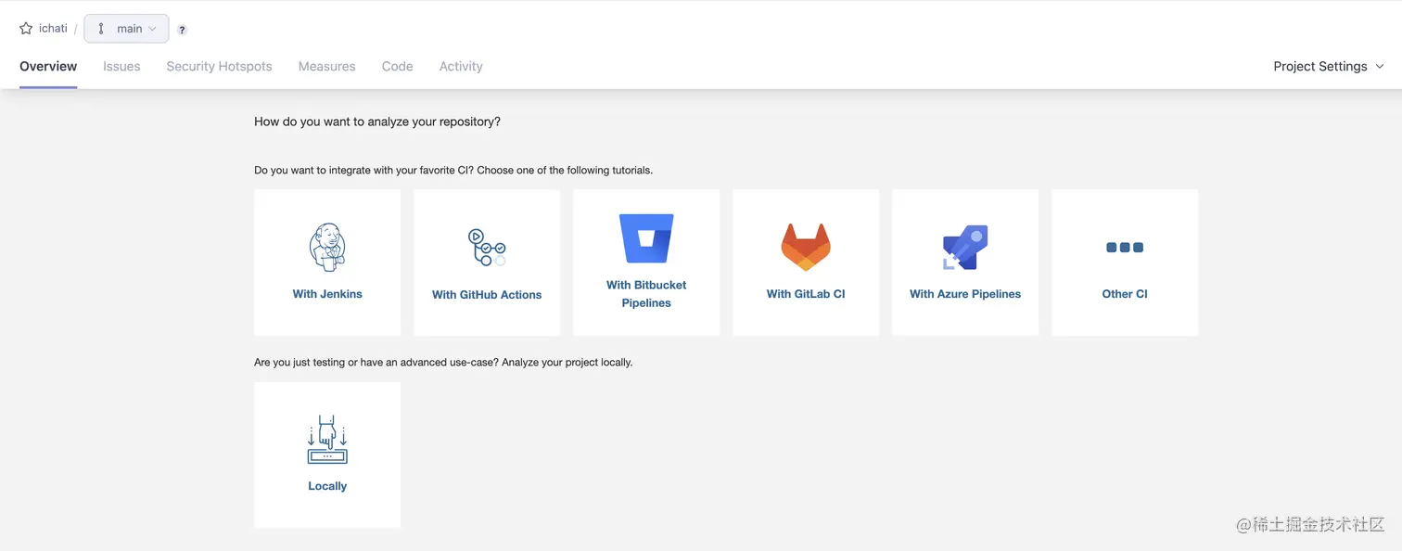
Task: Open the main branch dropdown
Action: tap(127, 29)
